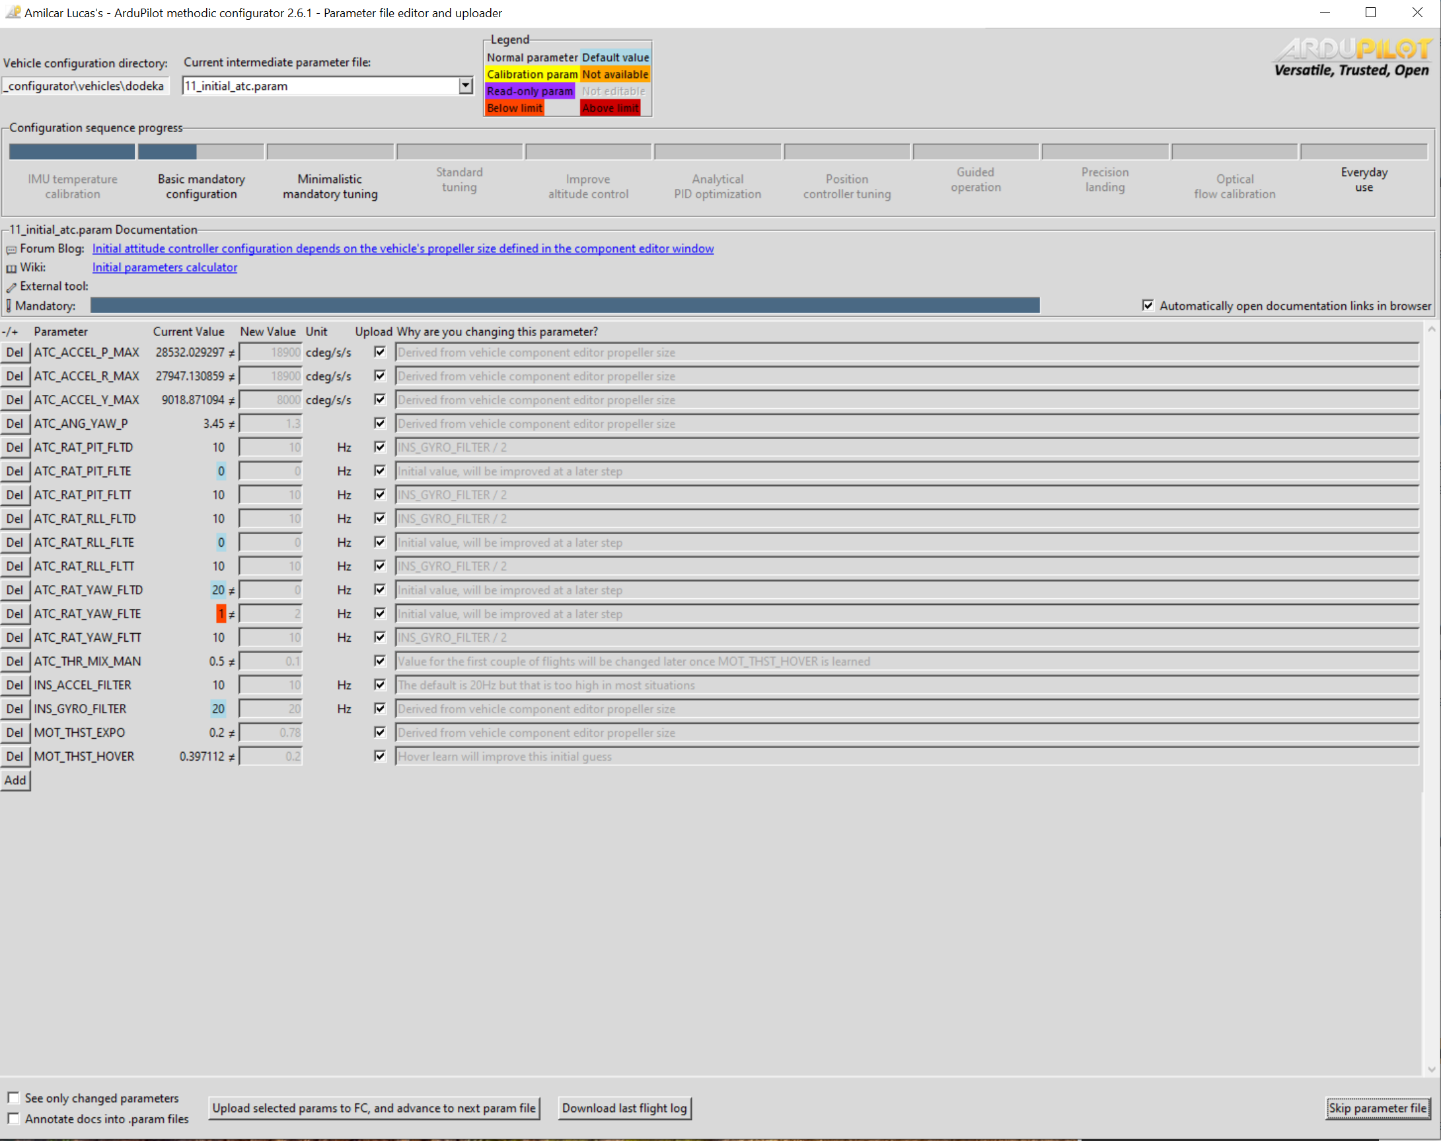Toggle Annotate docs into .param files

point(13,1119)
